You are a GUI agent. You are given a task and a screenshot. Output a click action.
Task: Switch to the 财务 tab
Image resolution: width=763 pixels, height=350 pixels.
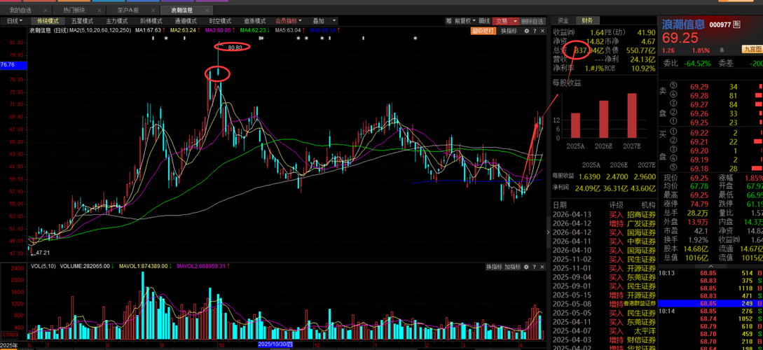pos(588,20)
